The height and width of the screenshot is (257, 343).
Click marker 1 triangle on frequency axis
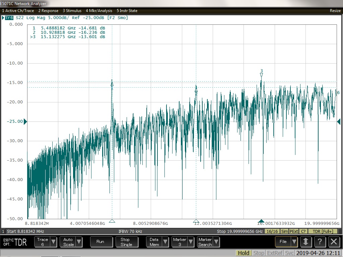coord(112,221)
